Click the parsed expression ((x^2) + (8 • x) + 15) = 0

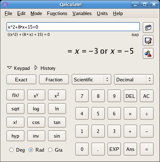[x=29, y=34]
